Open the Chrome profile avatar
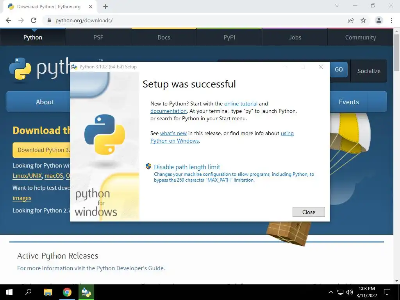The height and width of the screenshot is (300, 400). 379,20
